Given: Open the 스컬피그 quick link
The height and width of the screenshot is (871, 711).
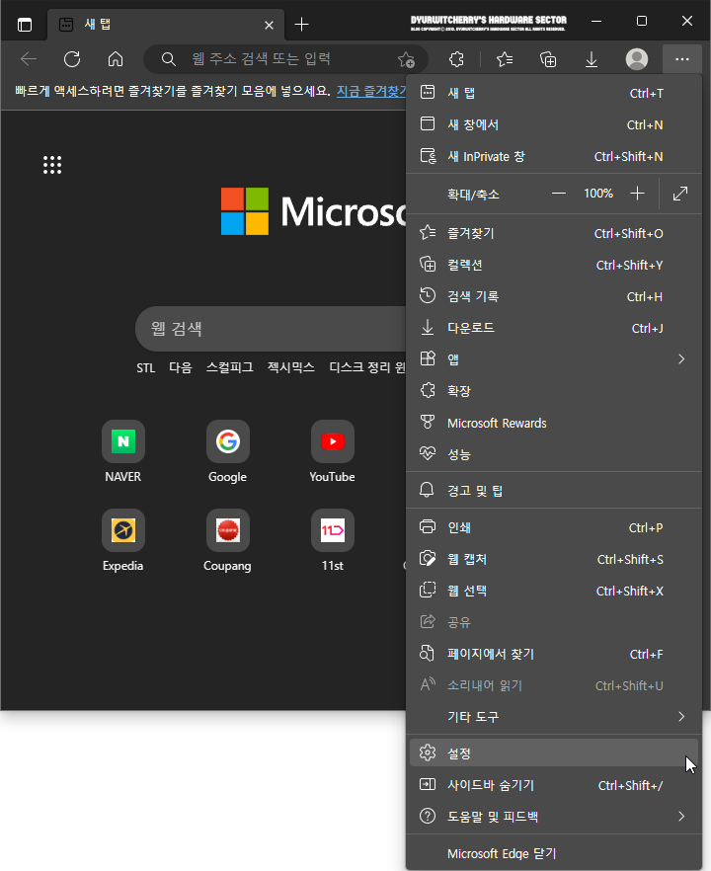Looking at the screenshot, I should (229, 367).
